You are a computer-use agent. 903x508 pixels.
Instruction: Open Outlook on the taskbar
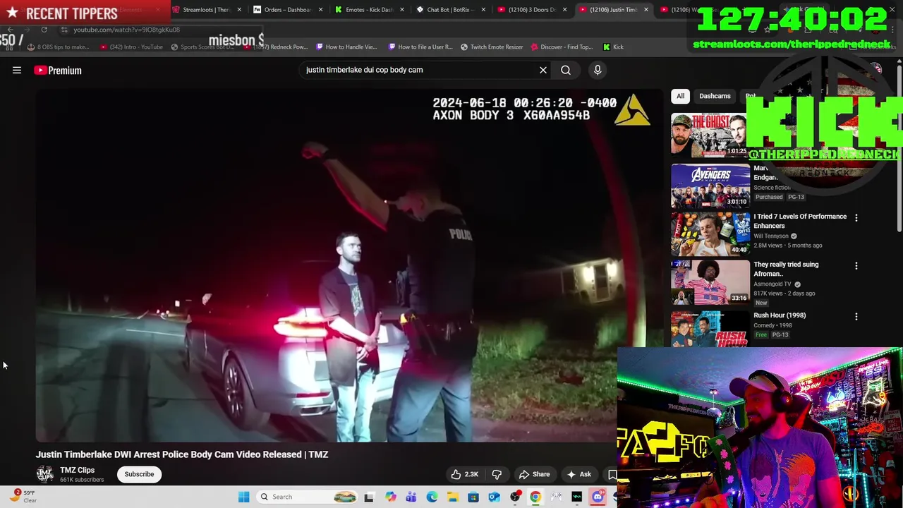(494, 497)
